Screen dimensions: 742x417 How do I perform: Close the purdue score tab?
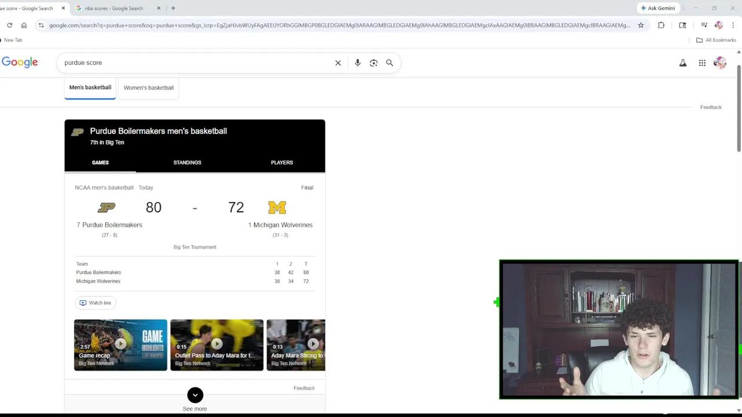point(63,8)
